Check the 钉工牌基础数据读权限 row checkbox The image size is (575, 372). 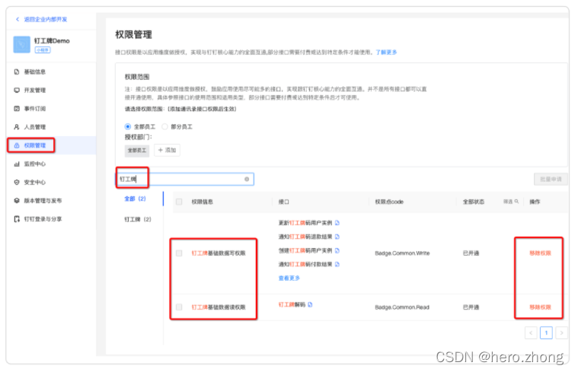click(x=179, y=307)
